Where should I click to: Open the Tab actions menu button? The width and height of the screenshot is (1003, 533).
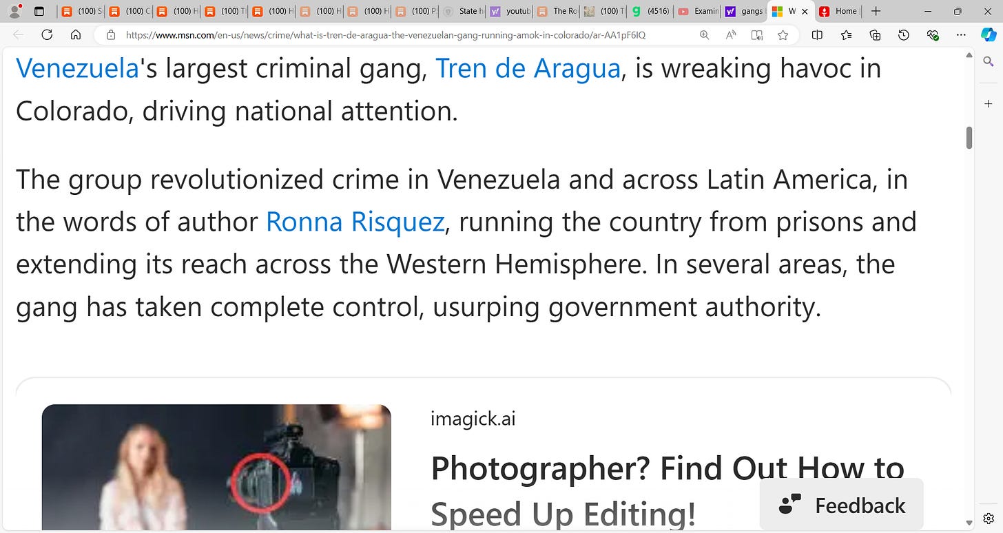click(39, 11)
